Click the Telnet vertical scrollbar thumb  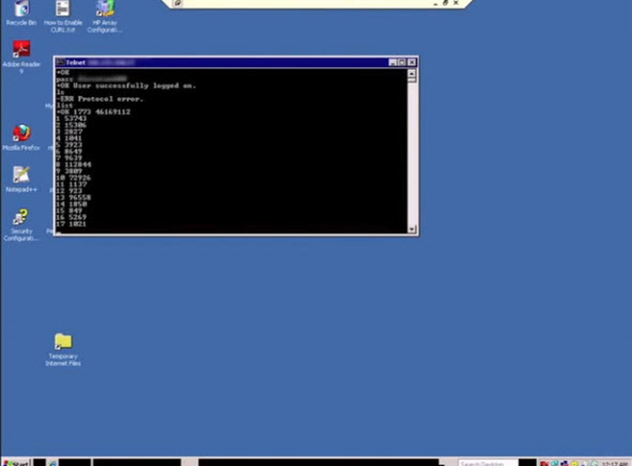(x=412, y=80)
